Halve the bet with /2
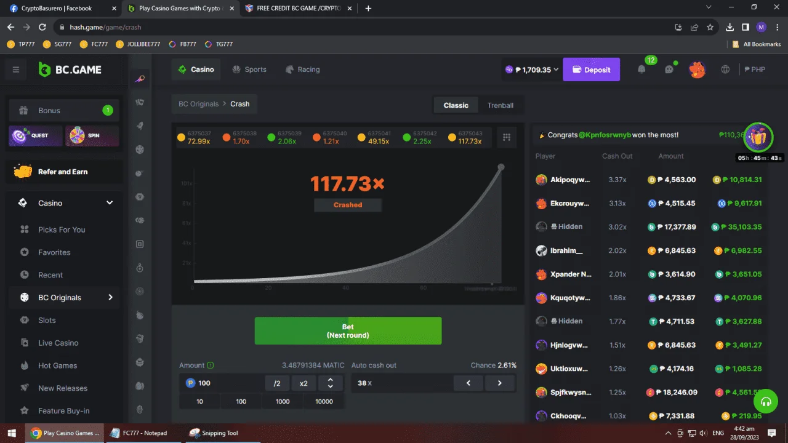The width and height of the screenshot is (788, 443). click(x=277, y=383)
